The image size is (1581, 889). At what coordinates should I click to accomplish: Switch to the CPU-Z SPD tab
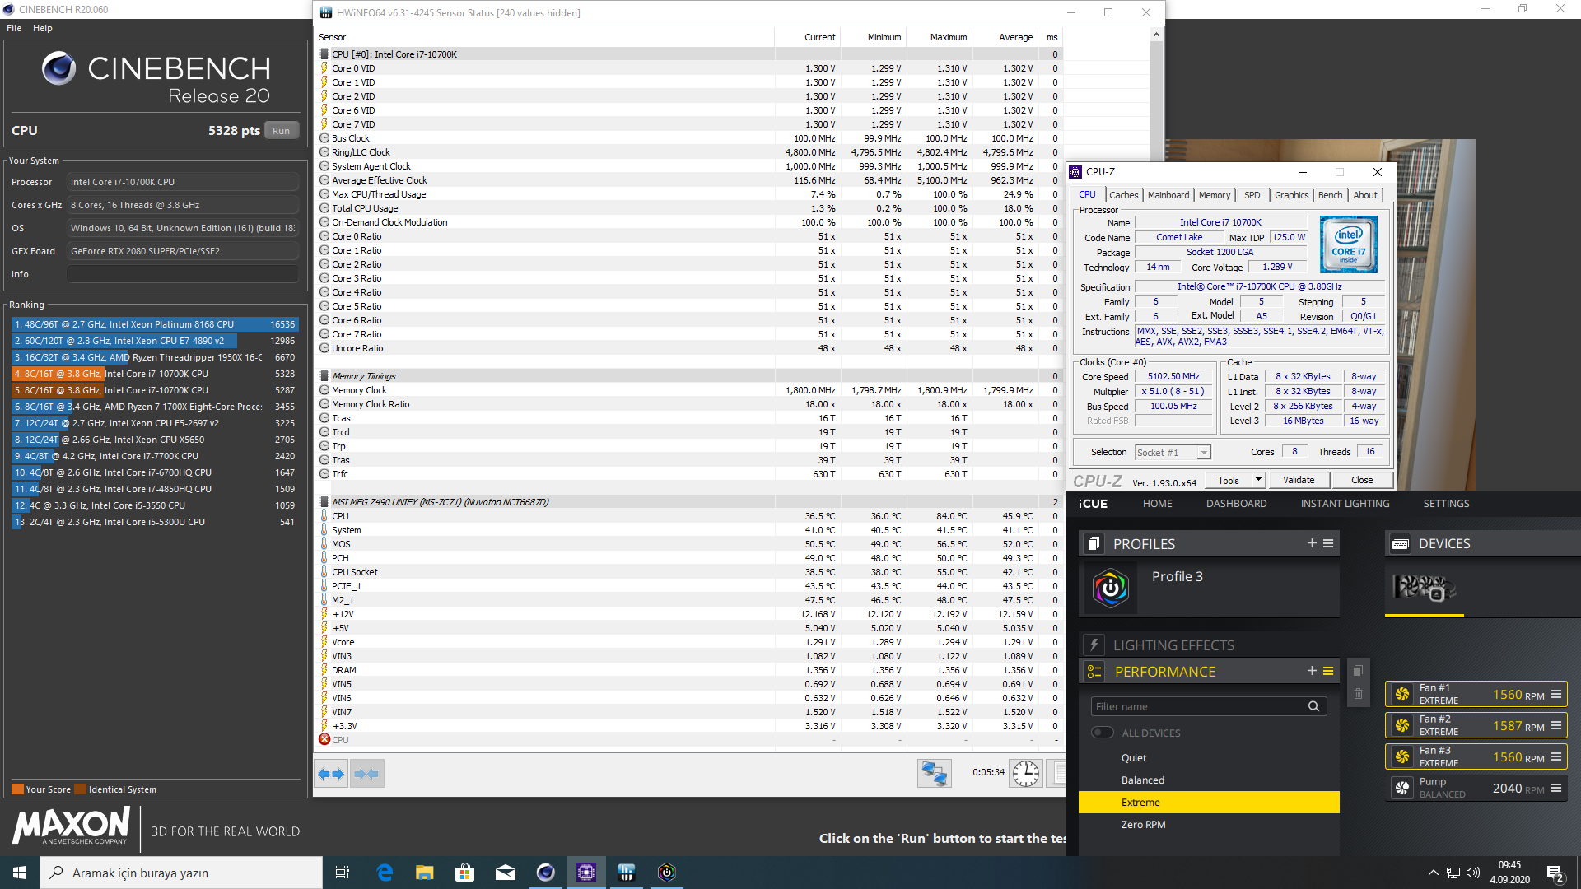point(1252,195)
